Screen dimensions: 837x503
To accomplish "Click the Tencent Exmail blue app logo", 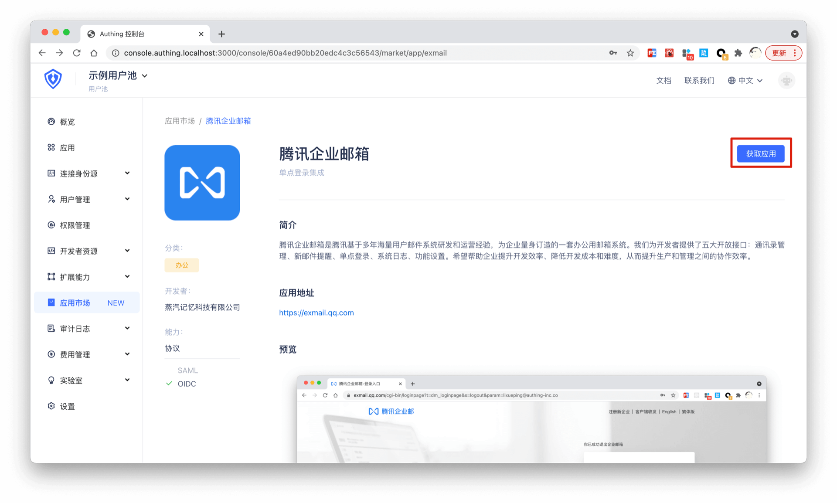I will click(202, 183).
